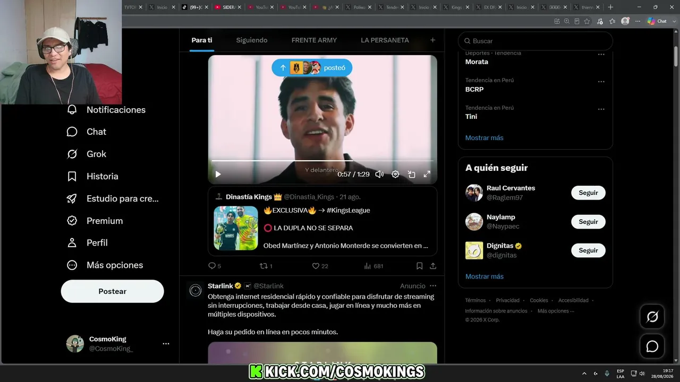
Task: Open Más opciones circle-dots icon
Action: 72,265
